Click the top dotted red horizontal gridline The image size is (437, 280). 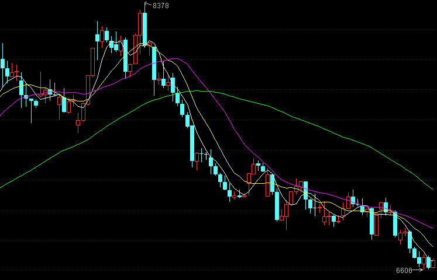[x=293, y=30]
